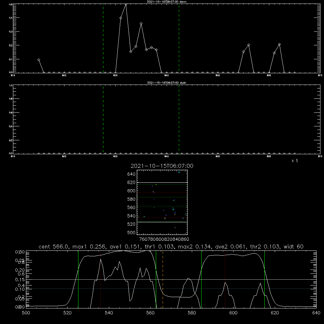The image size is (324, 324).
Task: Click the '500' x-axis label of bottom plot
Action: [x=26, y=313]
